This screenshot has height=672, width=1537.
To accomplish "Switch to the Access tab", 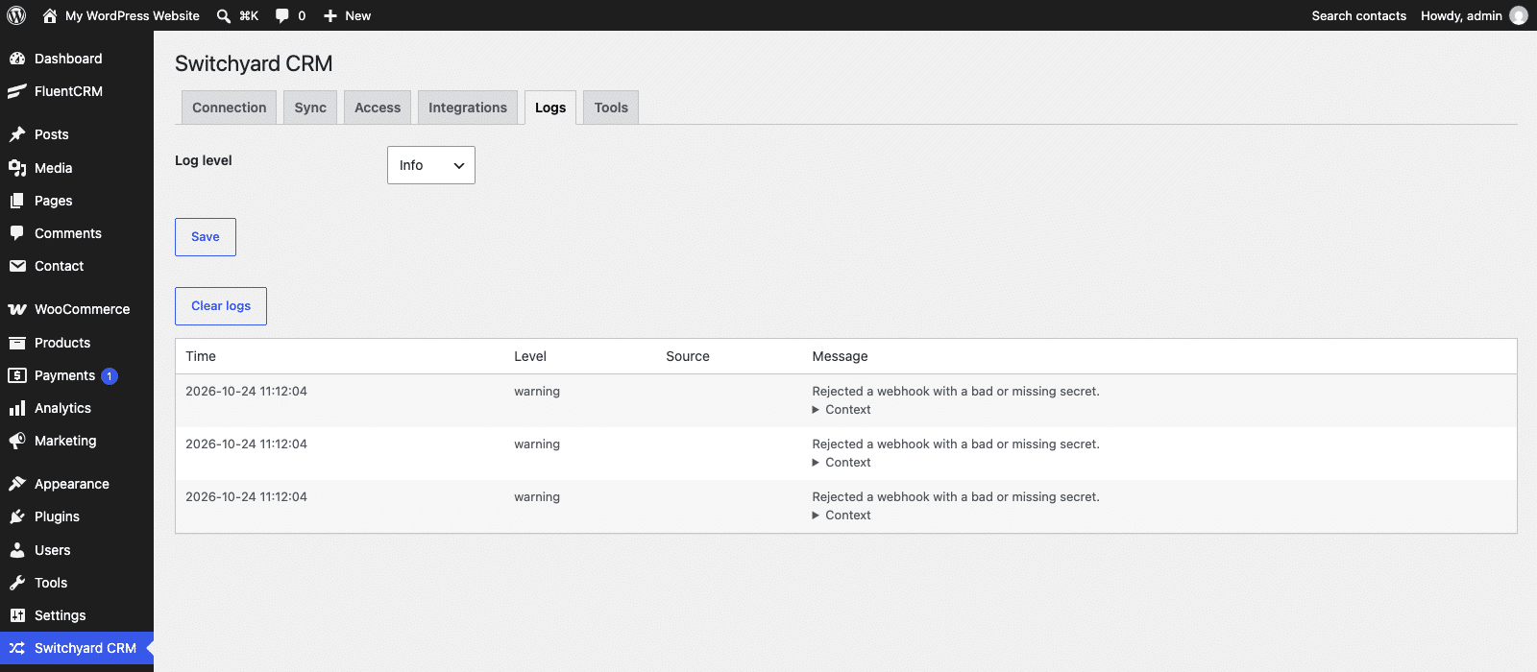I will 378,108.
